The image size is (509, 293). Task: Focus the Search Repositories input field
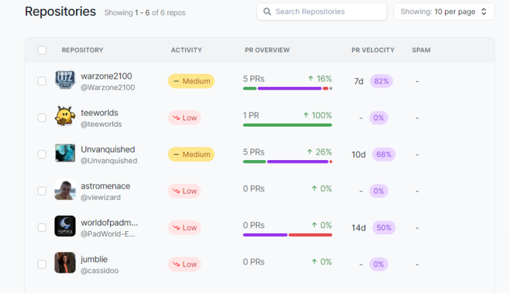(328, 12)
